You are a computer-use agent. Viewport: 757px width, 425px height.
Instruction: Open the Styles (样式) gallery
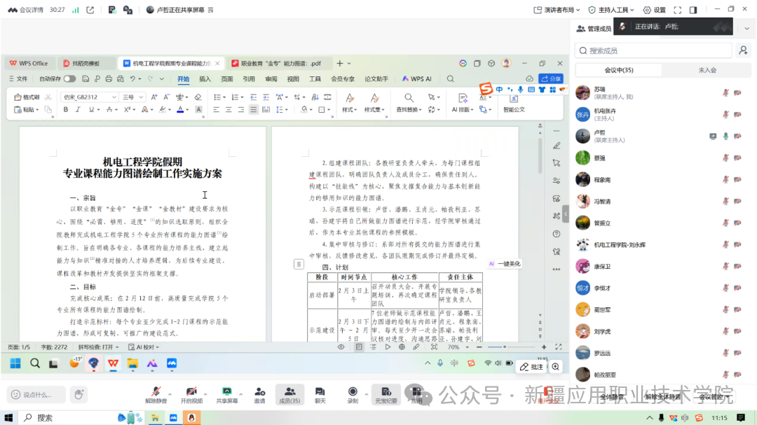pos(350,103)
